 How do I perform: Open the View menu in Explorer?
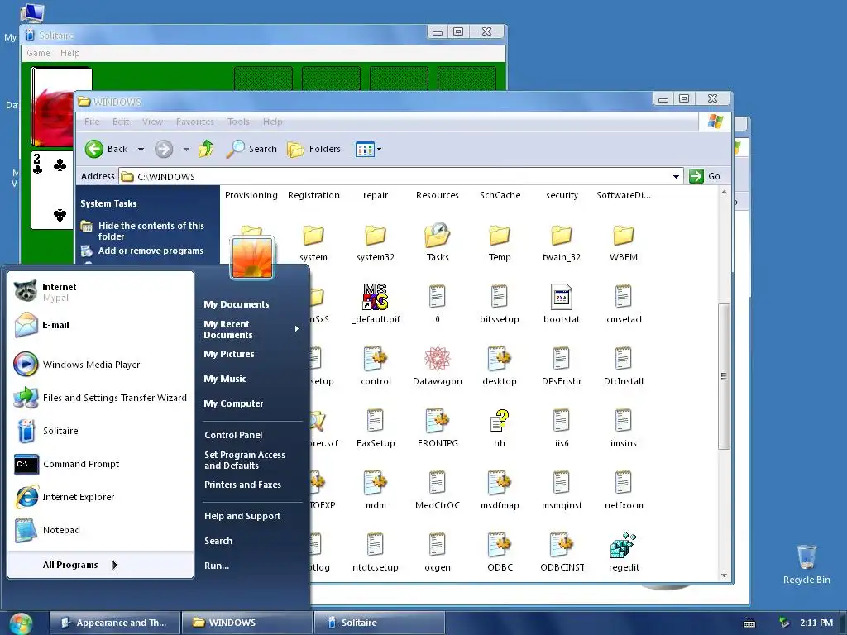[152, 122]
